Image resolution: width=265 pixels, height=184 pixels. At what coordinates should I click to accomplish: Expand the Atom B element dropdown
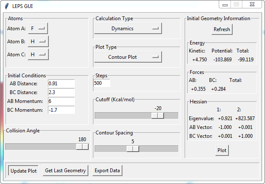point(38,42)
